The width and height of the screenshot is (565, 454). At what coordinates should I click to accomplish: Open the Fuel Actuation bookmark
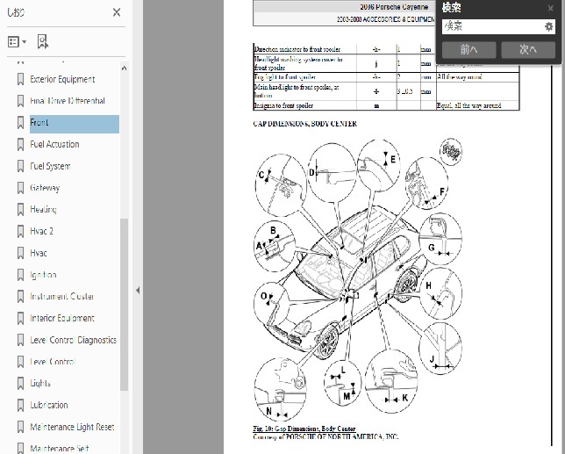[54, 144]
